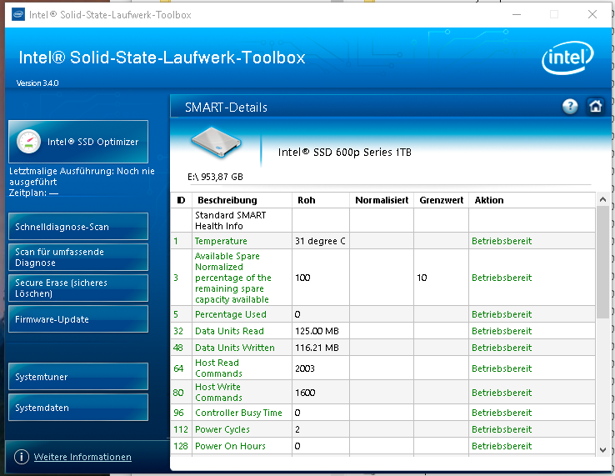The width and height of the screenshot is (615, 476).
Task: Click the '116.21 MB' value
Action: (x=317, y=348)
